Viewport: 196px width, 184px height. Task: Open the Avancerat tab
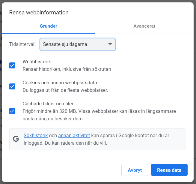(144, 26)
